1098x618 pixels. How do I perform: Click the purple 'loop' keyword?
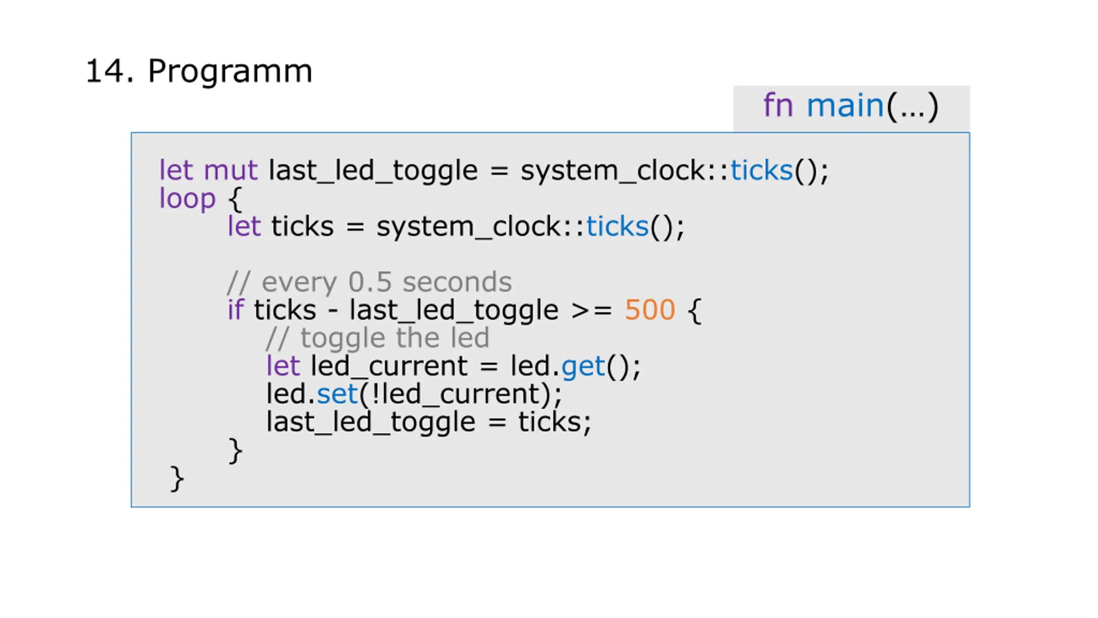click(x=187, y=200)
